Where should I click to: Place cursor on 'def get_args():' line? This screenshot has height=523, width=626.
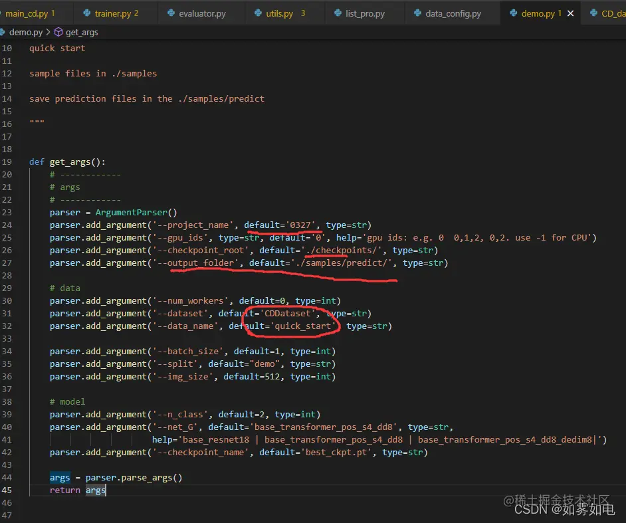67,161
